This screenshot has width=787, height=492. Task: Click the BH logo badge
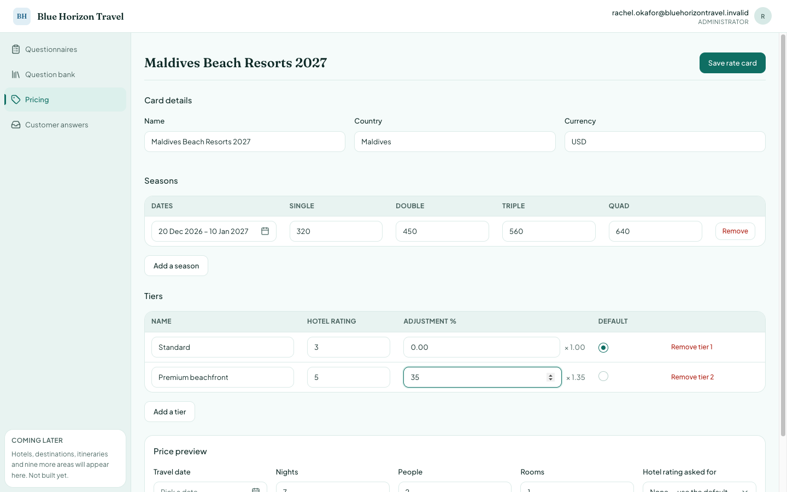coord(22,16)
